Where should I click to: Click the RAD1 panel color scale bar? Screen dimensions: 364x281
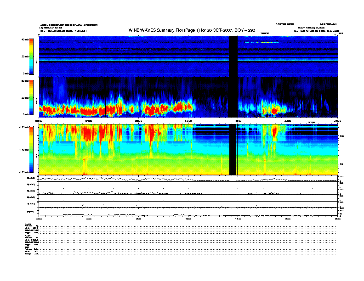click(x=31, y=98)
